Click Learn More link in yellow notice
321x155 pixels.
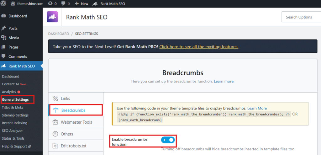pyautogui.click(x=257, y=108)
